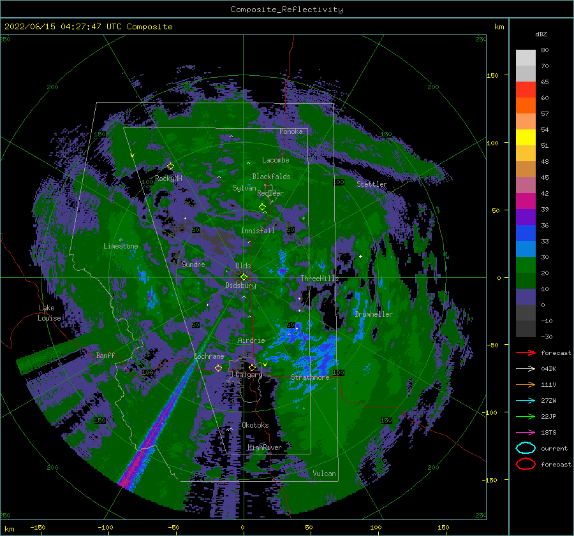Select the Sylvan label on the map
This screenshot has width=574, height=536.
pyautogui.click(x=244, y=188)
